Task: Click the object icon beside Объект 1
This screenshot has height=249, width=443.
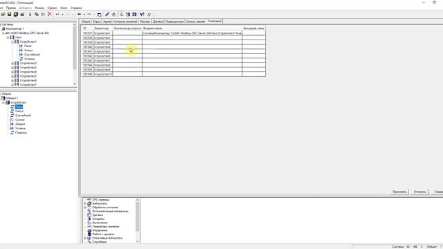Action: pos(3,98)
